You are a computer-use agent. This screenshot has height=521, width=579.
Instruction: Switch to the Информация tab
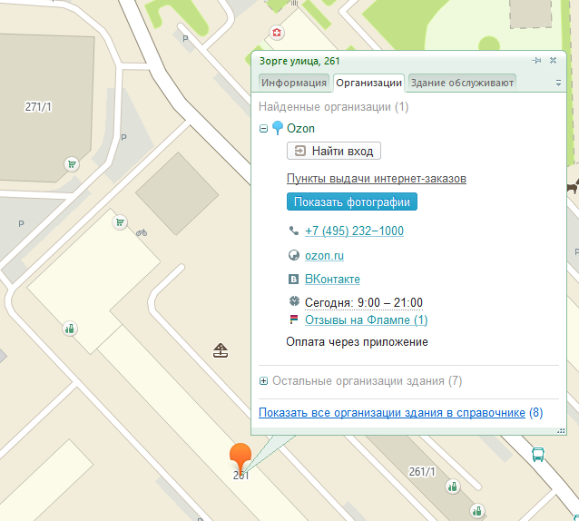294,83
